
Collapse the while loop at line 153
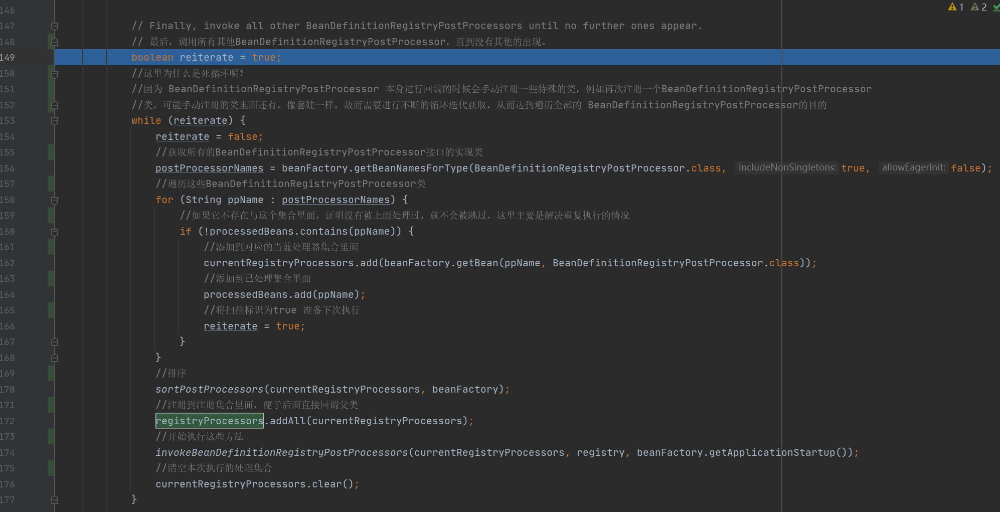(x=55, y=121)
